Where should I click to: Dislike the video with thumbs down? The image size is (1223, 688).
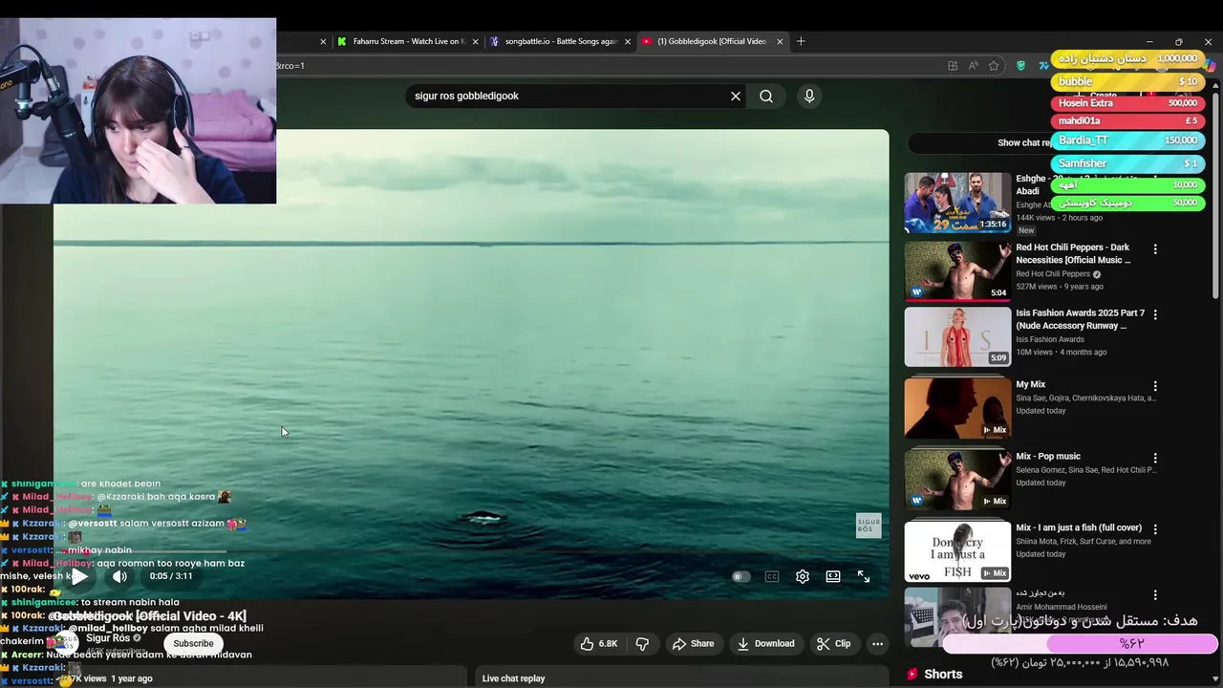[642, 644]
